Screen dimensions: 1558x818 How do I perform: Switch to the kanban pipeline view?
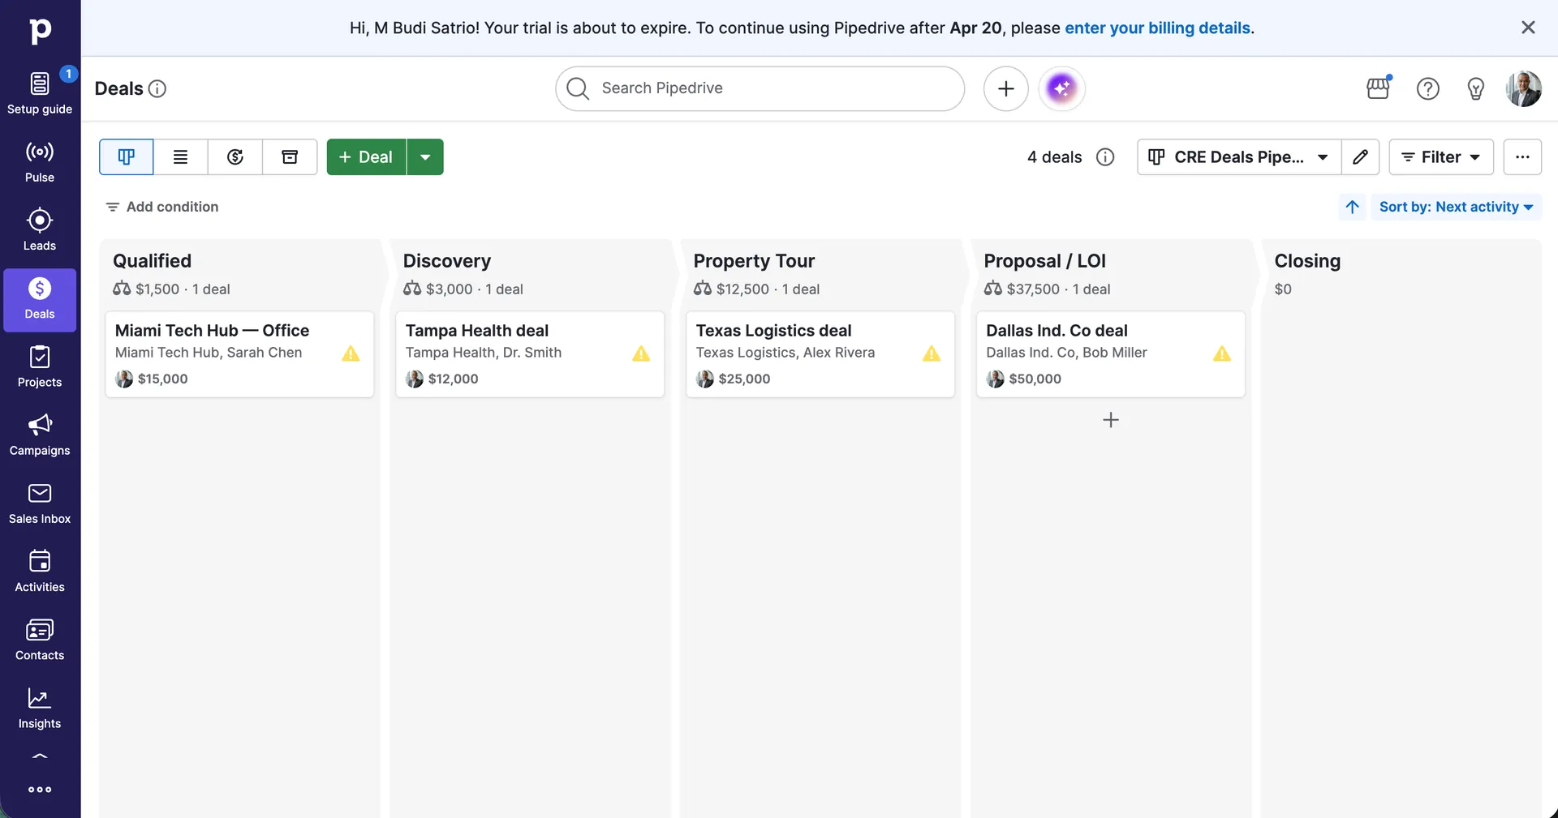pos(126,156)
